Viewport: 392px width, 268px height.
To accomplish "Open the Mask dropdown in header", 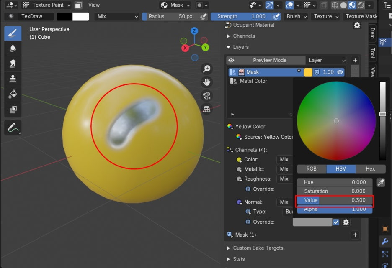I will pyautogui.click(x=175, y=5).
